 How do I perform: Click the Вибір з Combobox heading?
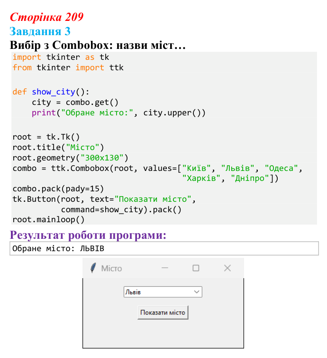coord(98,45)
